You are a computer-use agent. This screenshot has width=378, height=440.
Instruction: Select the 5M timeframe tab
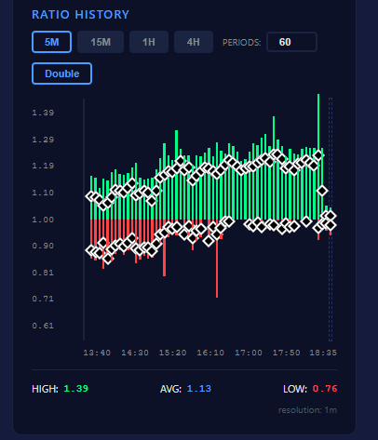coord(51,42)
